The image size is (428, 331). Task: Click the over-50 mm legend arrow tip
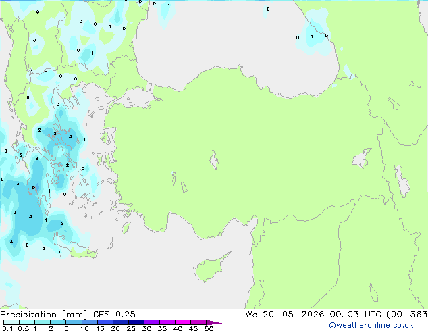click(x=214, y=322)
